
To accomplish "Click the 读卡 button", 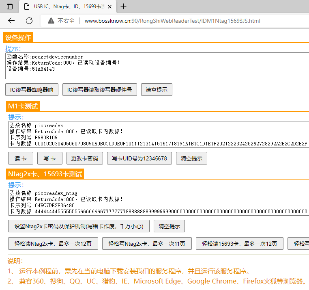I will tap(21, 158).
